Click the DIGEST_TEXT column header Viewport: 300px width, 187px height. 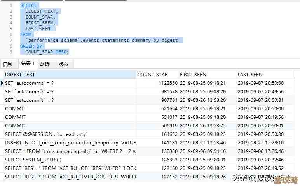[20, 75]
